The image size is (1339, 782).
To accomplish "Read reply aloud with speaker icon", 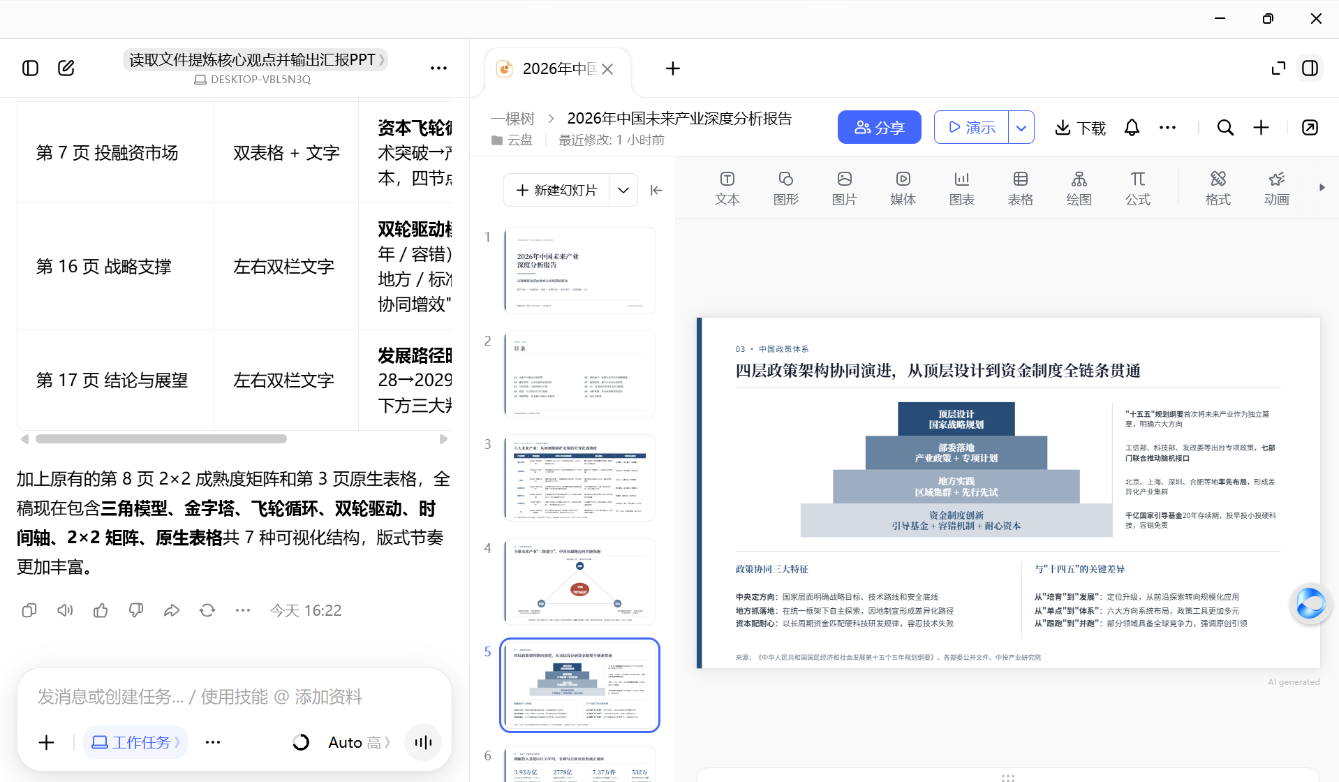I will (65, 610).
